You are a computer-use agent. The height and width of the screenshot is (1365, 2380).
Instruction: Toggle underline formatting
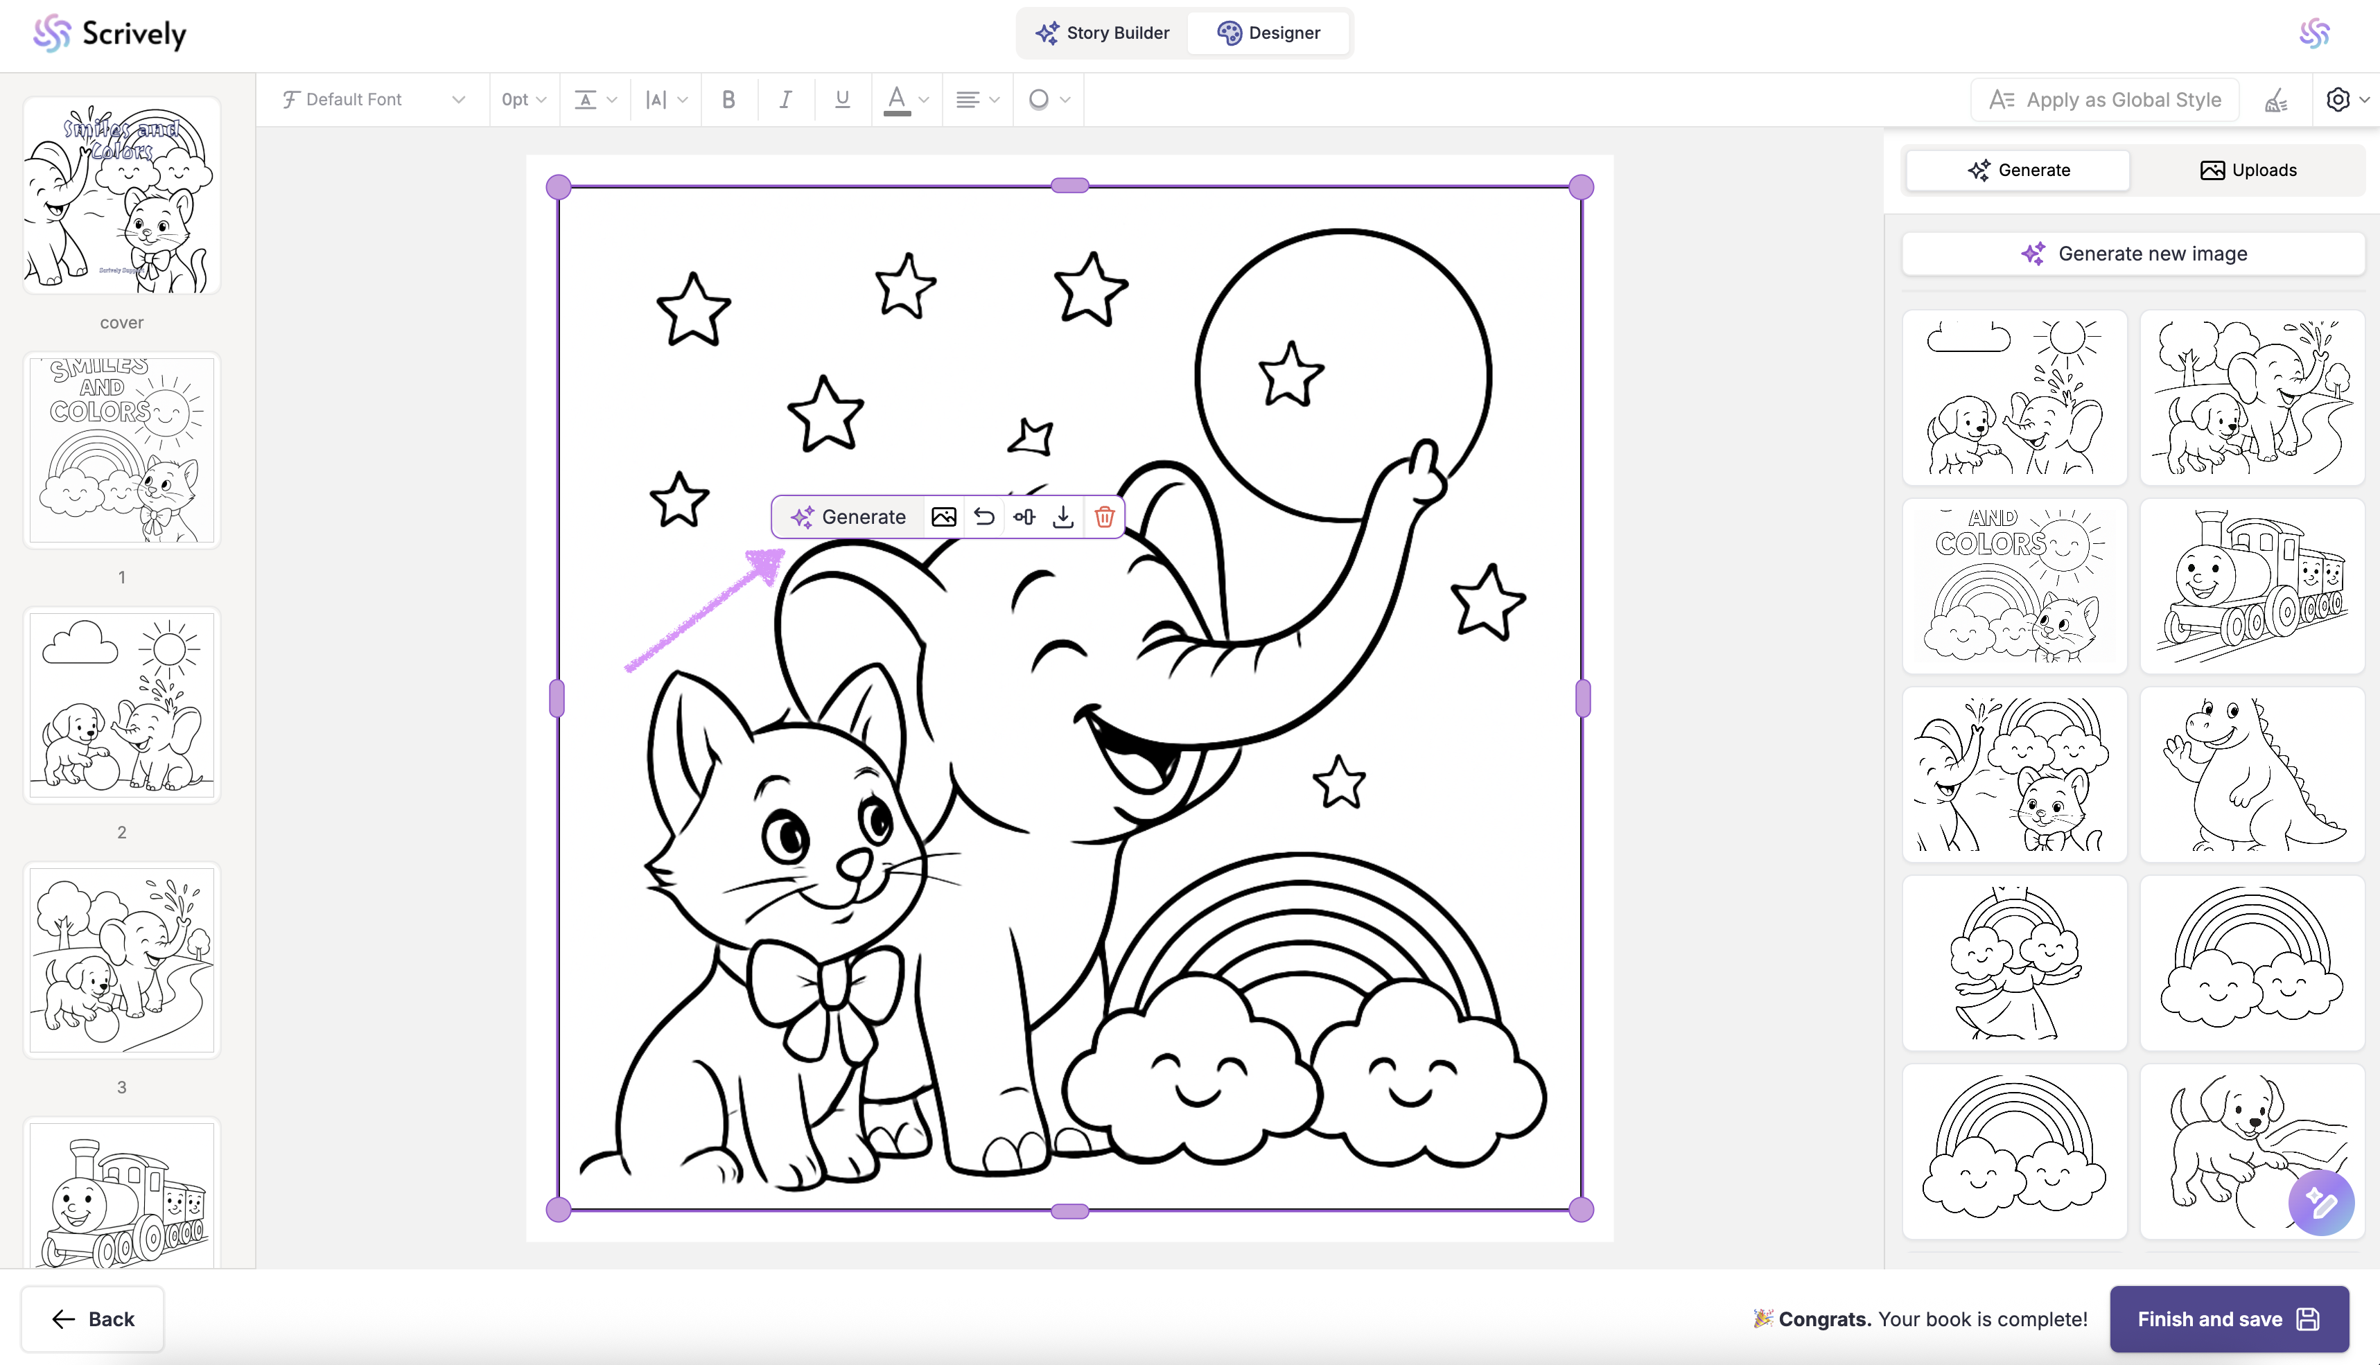(x=842, y=99)
